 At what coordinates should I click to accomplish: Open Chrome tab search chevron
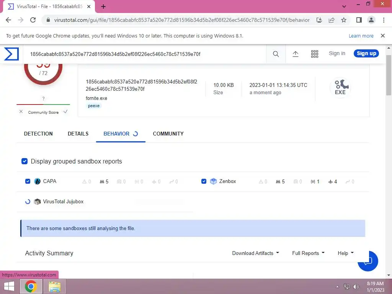click(344, 7)
